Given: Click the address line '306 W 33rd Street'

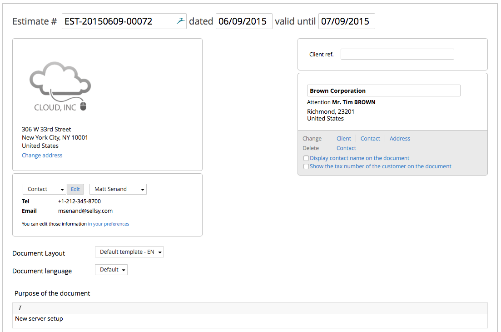Looking at the screenshot, I should (x=46, y=129).
